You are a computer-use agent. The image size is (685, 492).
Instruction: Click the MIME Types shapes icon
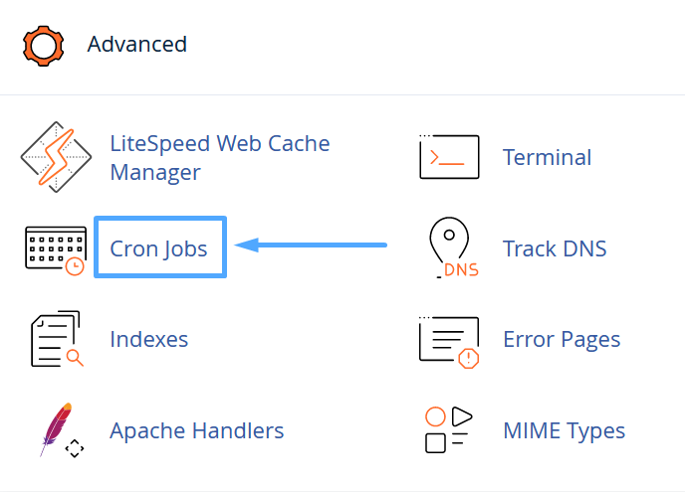click(447, 429)
